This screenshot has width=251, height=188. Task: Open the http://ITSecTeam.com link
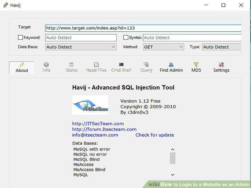(x=98, y=124)
